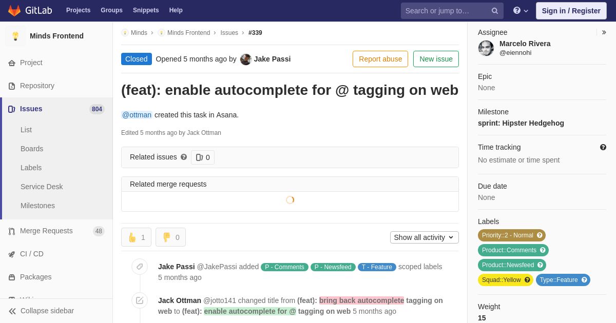The image size is (616, 323).
Task: Click P - Comments label in activity
Action: [285, 267]
